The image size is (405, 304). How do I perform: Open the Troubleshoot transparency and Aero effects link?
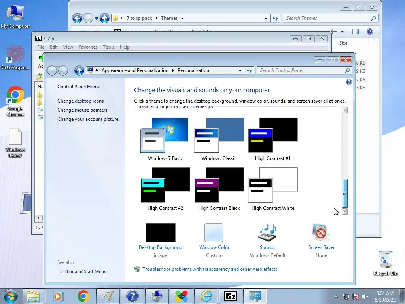click(x=210, y=269)
